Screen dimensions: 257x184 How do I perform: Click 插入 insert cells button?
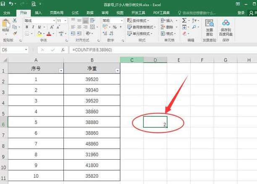pyautogui.click(x=167, y=21)
